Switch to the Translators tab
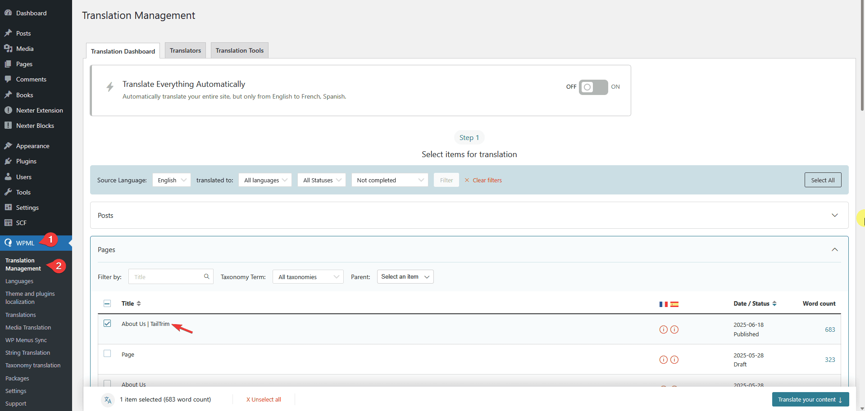Screen dimensions: 865x411 pos(185,50)
